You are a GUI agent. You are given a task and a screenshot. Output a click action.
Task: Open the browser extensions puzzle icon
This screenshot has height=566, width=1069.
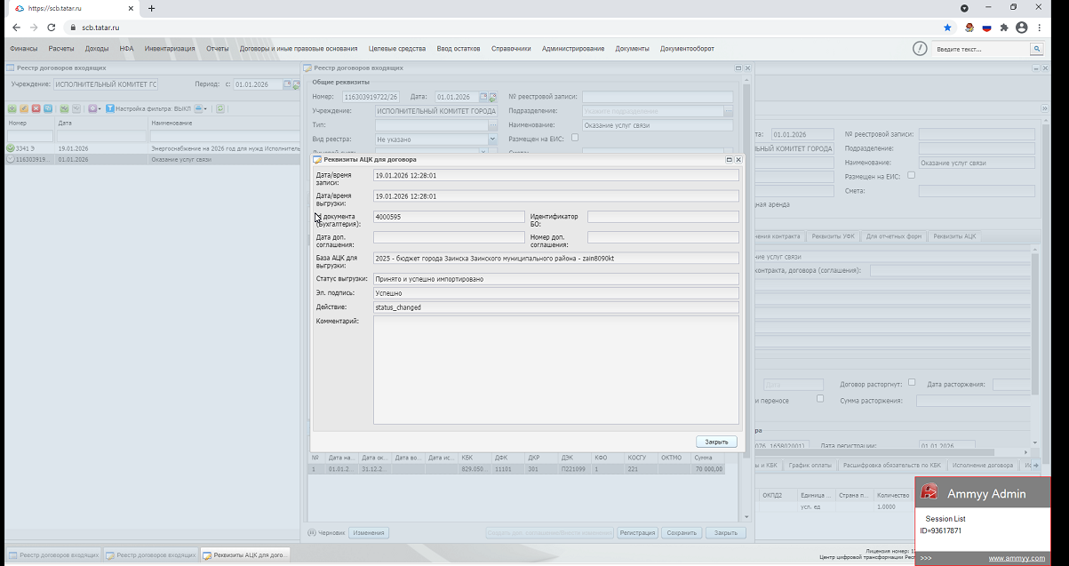[x=1003, y=28]
